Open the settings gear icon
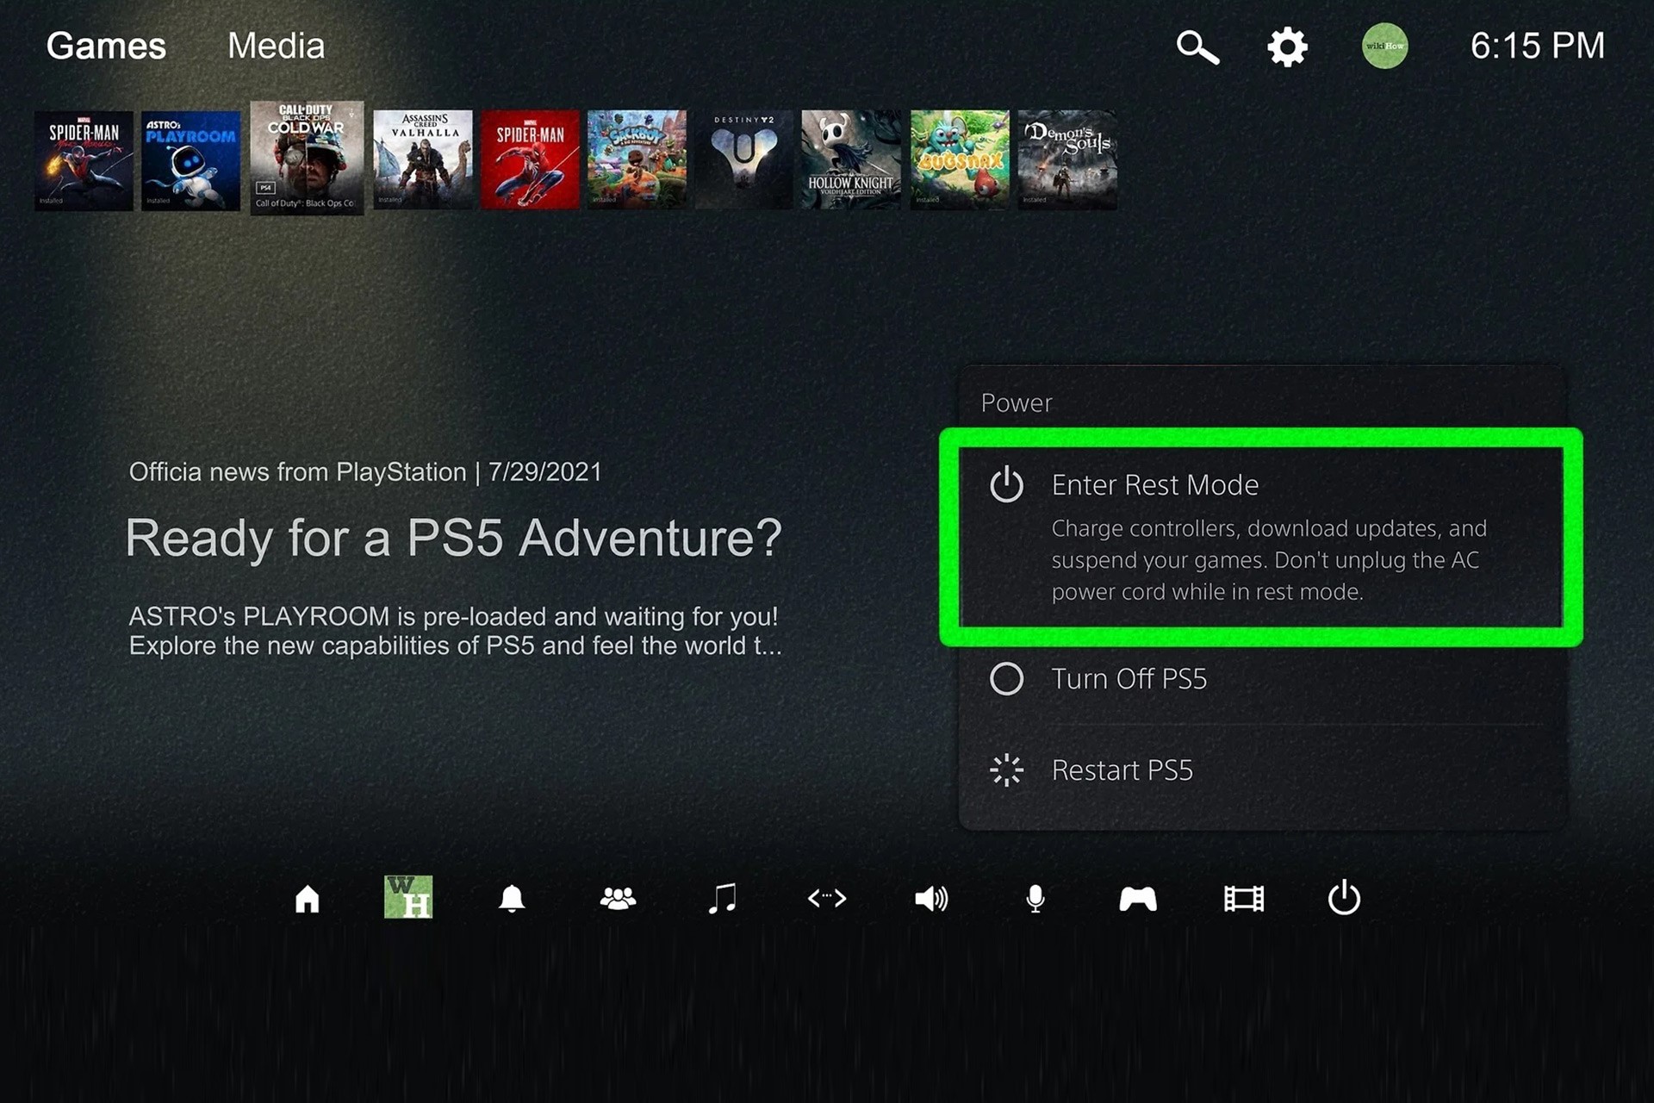Viewport: 1654px width, 1103px height. pos(1287,47)
